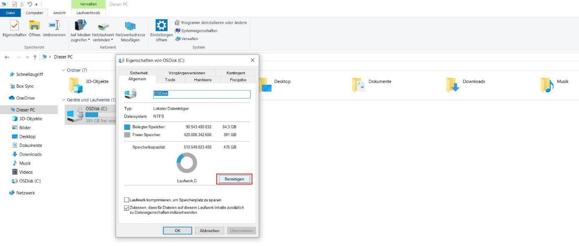Open the Kontingent tab

[x=236, y=73]
